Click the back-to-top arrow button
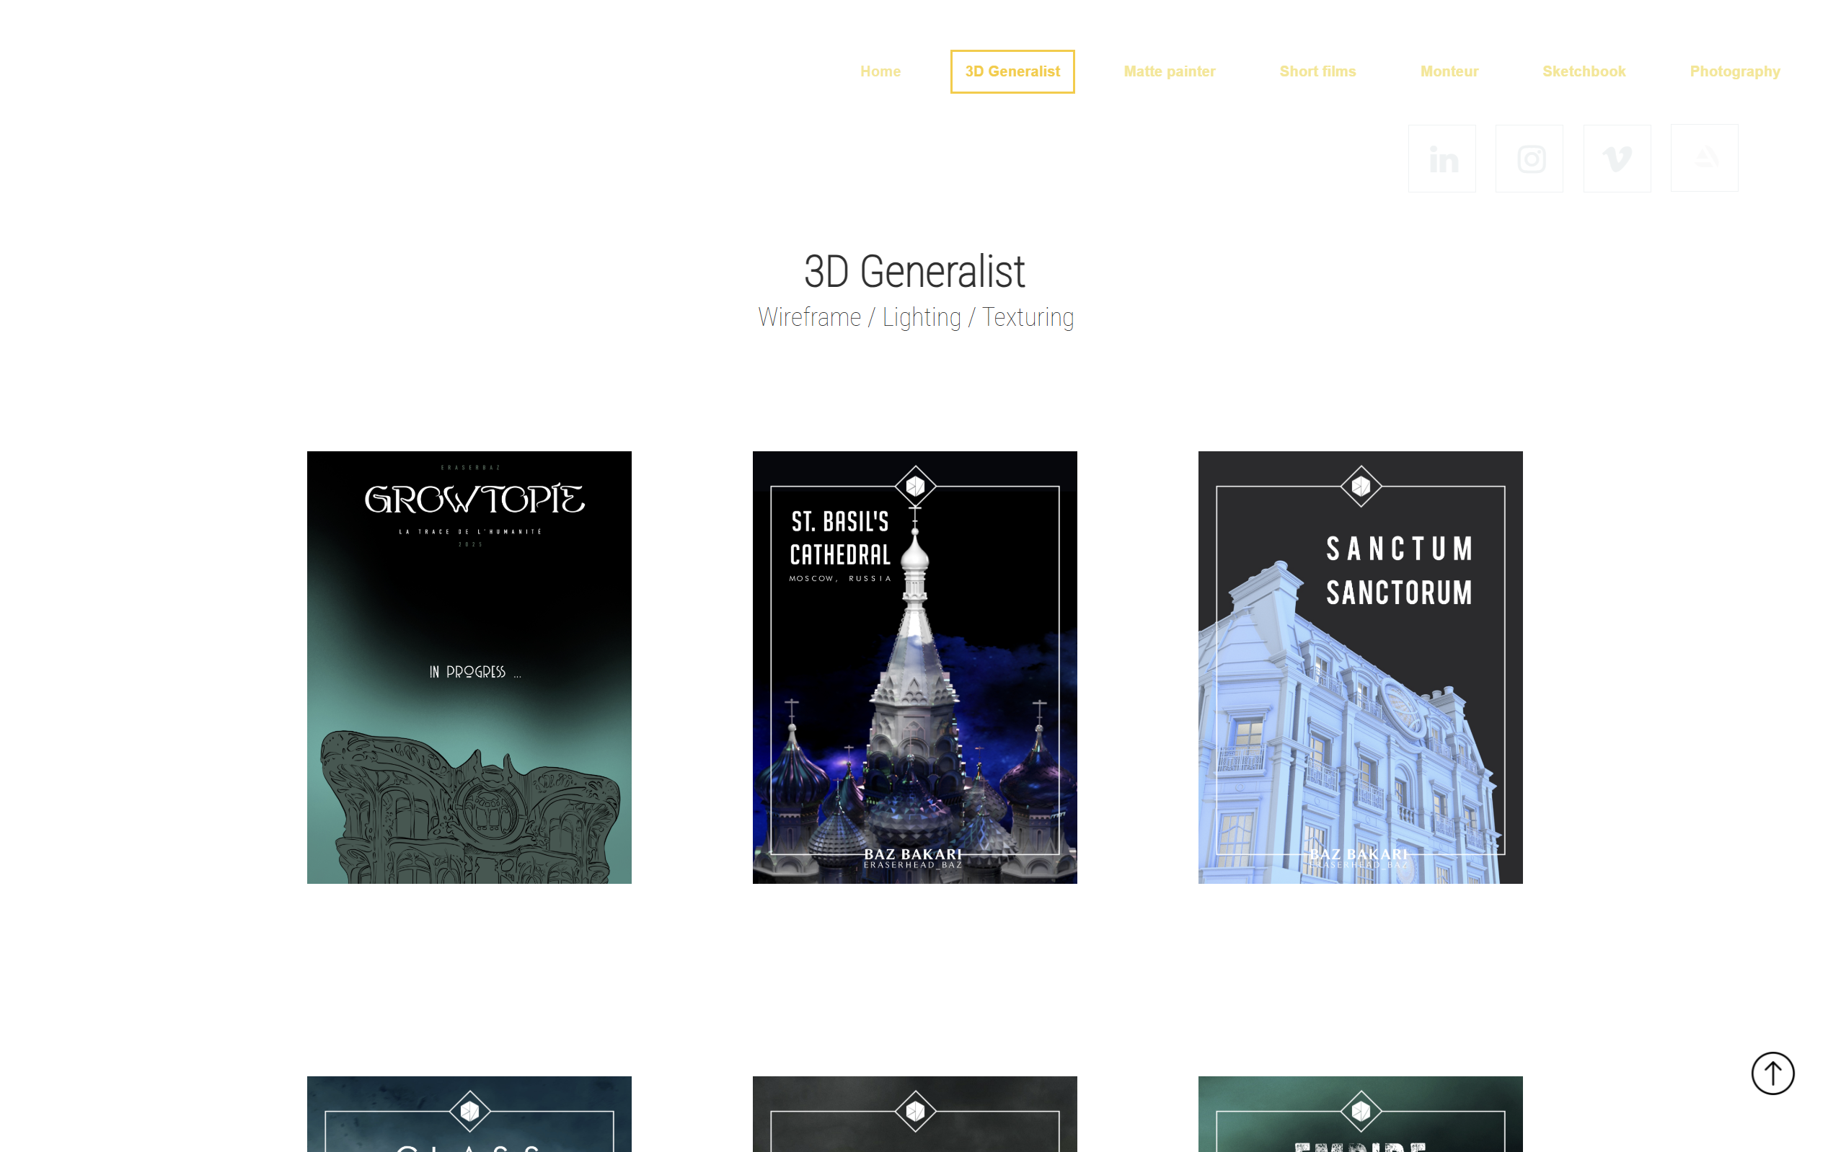The height and width of the screenshot is (1152, 1828). (x=1772, y=1072)
